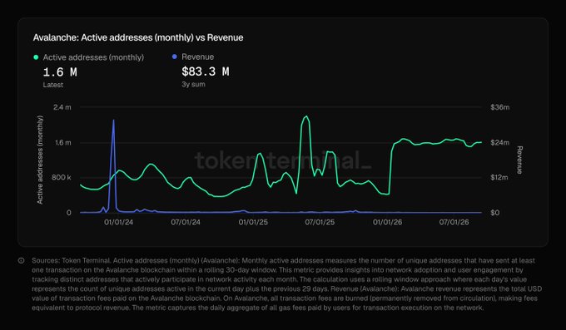Click the '01/01/26' date tick
Screen dimensions: 566x330
pos(387,222)
